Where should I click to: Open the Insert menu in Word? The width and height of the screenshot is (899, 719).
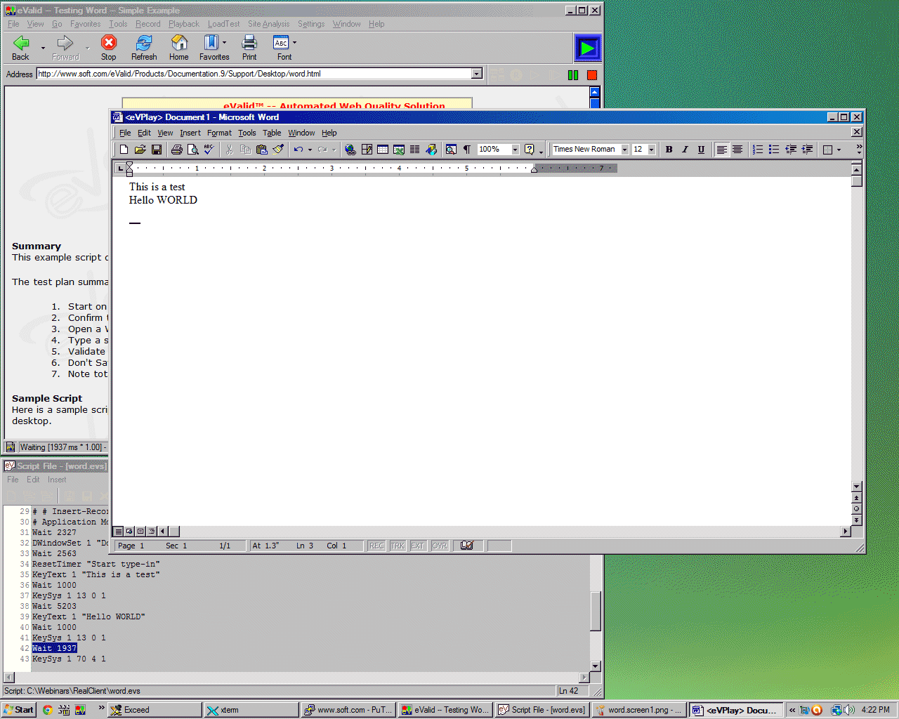tap(190, 133)
